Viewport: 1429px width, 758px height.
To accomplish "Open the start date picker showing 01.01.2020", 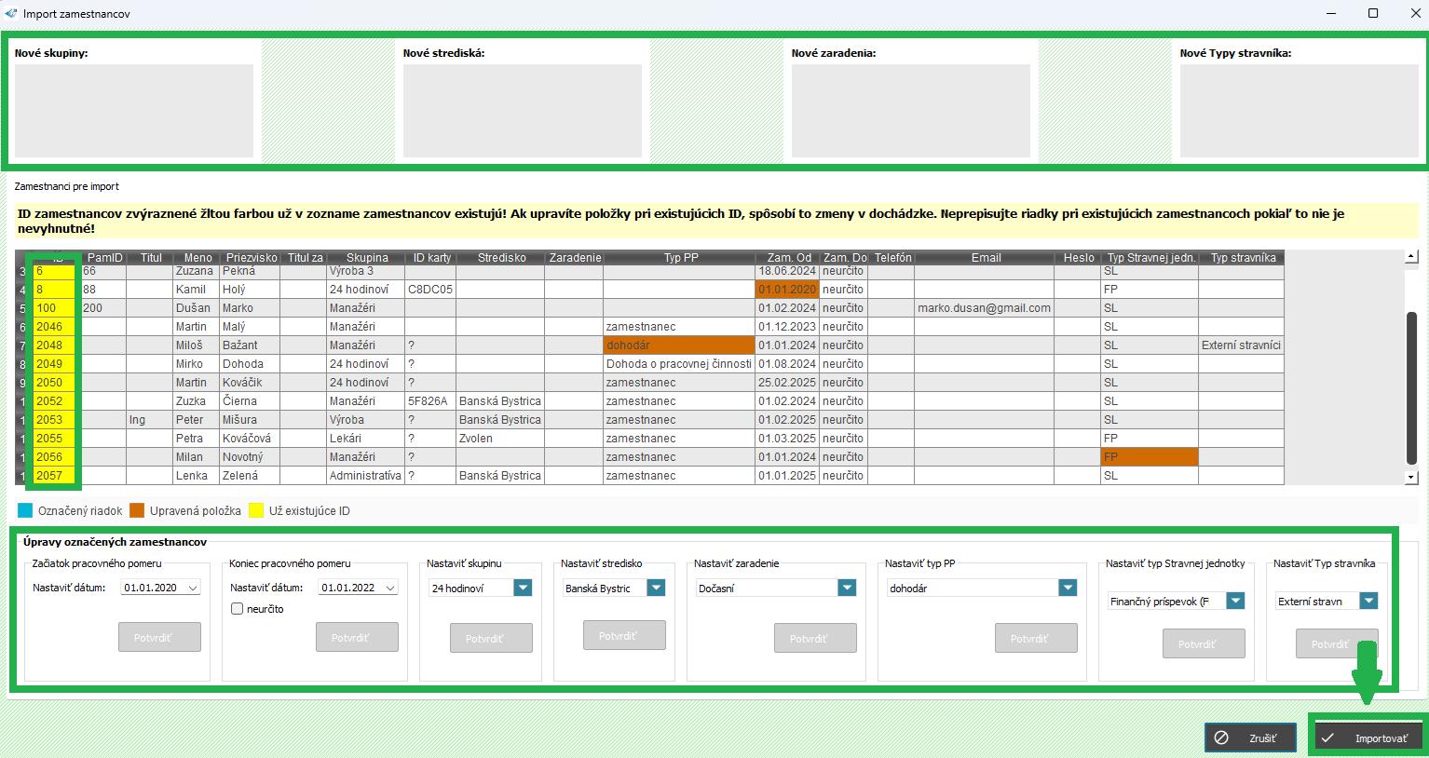I will click(190, 588).
